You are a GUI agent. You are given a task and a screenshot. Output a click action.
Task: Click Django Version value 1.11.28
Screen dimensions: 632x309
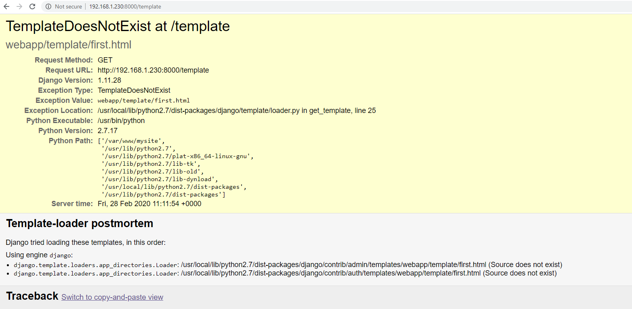pyautogui.click(x=109, y=80)
